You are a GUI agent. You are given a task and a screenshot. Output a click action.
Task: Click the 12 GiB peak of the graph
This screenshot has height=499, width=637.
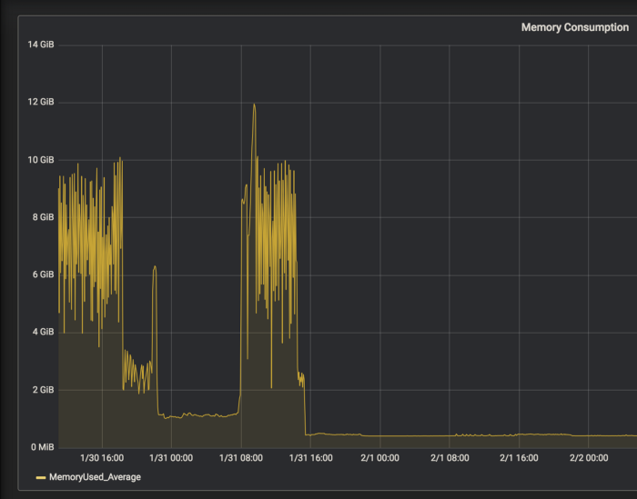[x=254, y=105]
